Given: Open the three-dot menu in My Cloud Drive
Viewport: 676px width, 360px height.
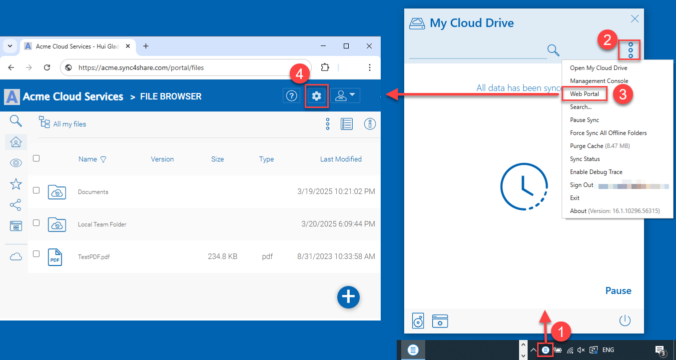Looking at the screenshot, I should (x=631, y=50).
